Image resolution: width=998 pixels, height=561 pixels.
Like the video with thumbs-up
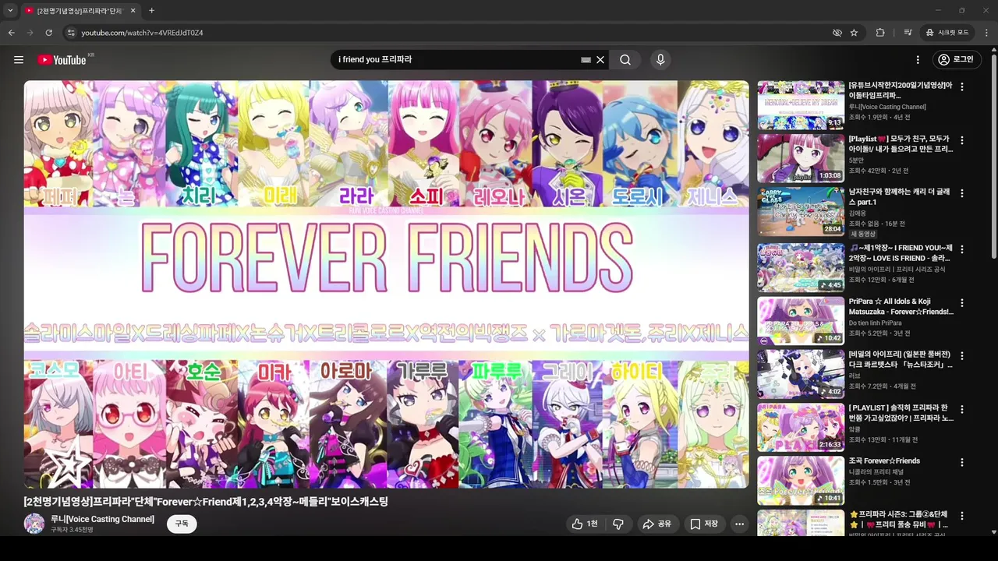pos(585,524)
